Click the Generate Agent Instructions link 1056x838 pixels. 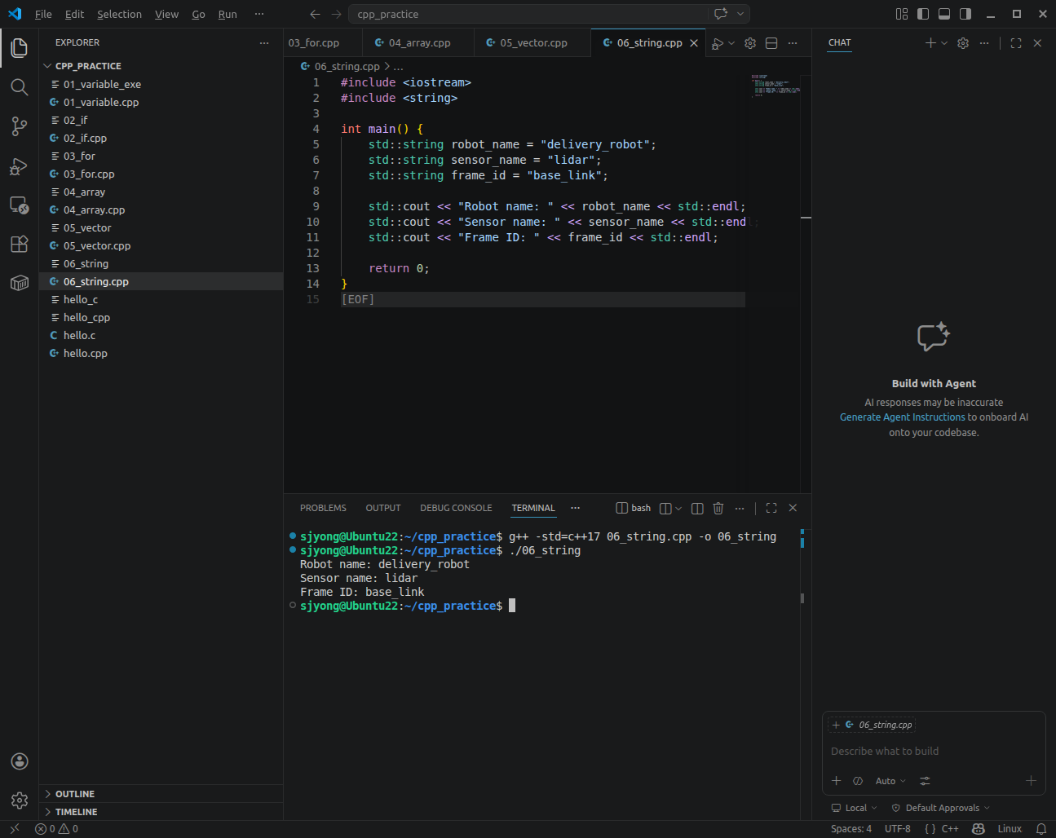902,417
